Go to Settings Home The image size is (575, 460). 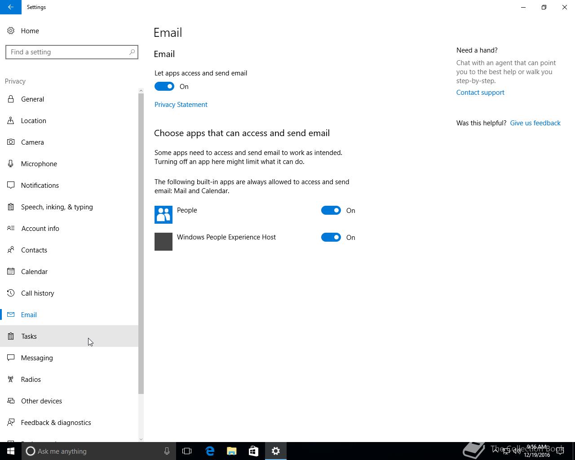(x=69, y=31)
